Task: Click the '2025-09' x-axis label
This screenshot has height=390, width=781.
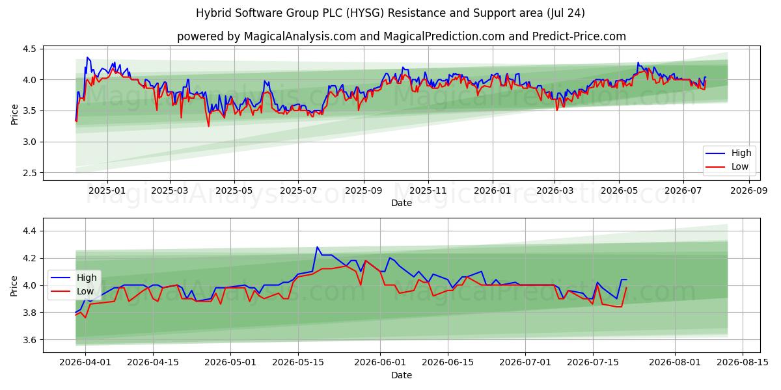Action: click(364, 190)
